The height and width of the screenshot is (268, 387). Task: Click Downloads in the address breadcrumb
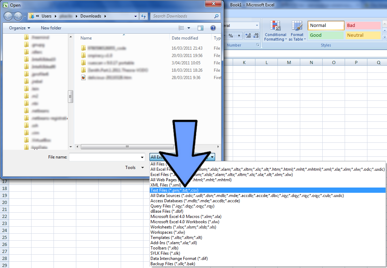click(x=91, y=16)
